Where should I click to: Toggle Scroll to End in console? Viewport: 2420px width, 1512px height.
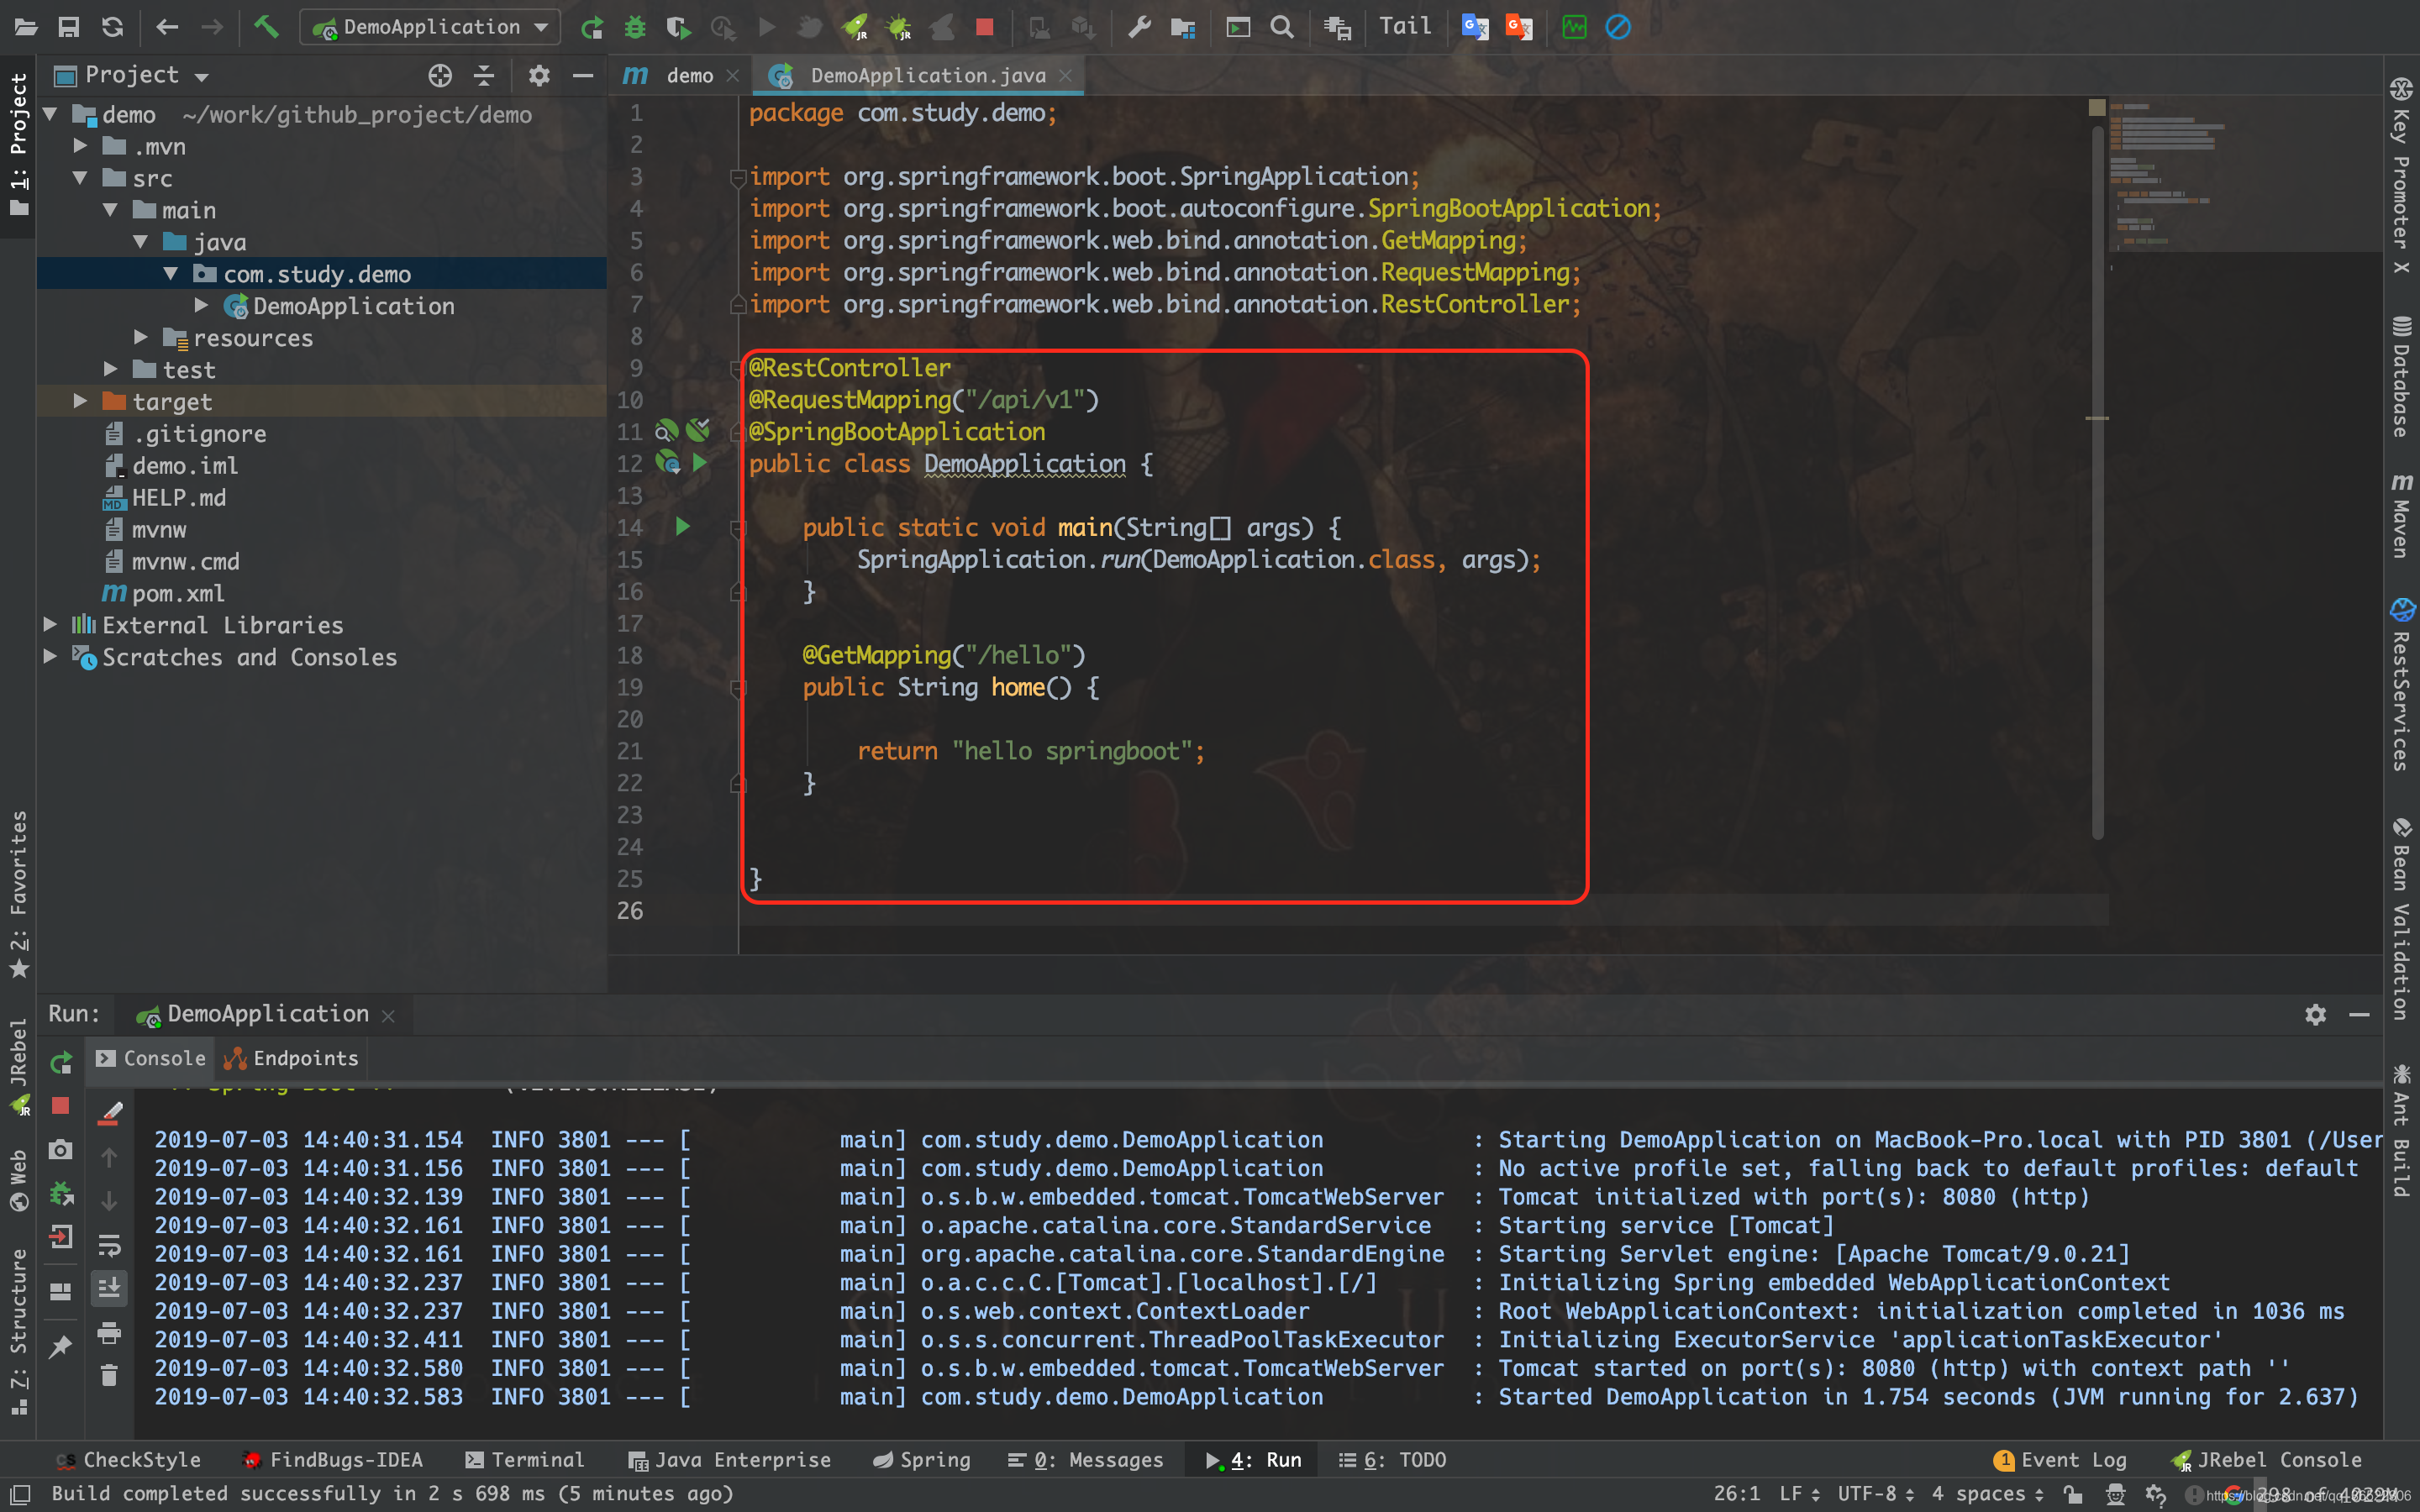tap(109, 1288)
